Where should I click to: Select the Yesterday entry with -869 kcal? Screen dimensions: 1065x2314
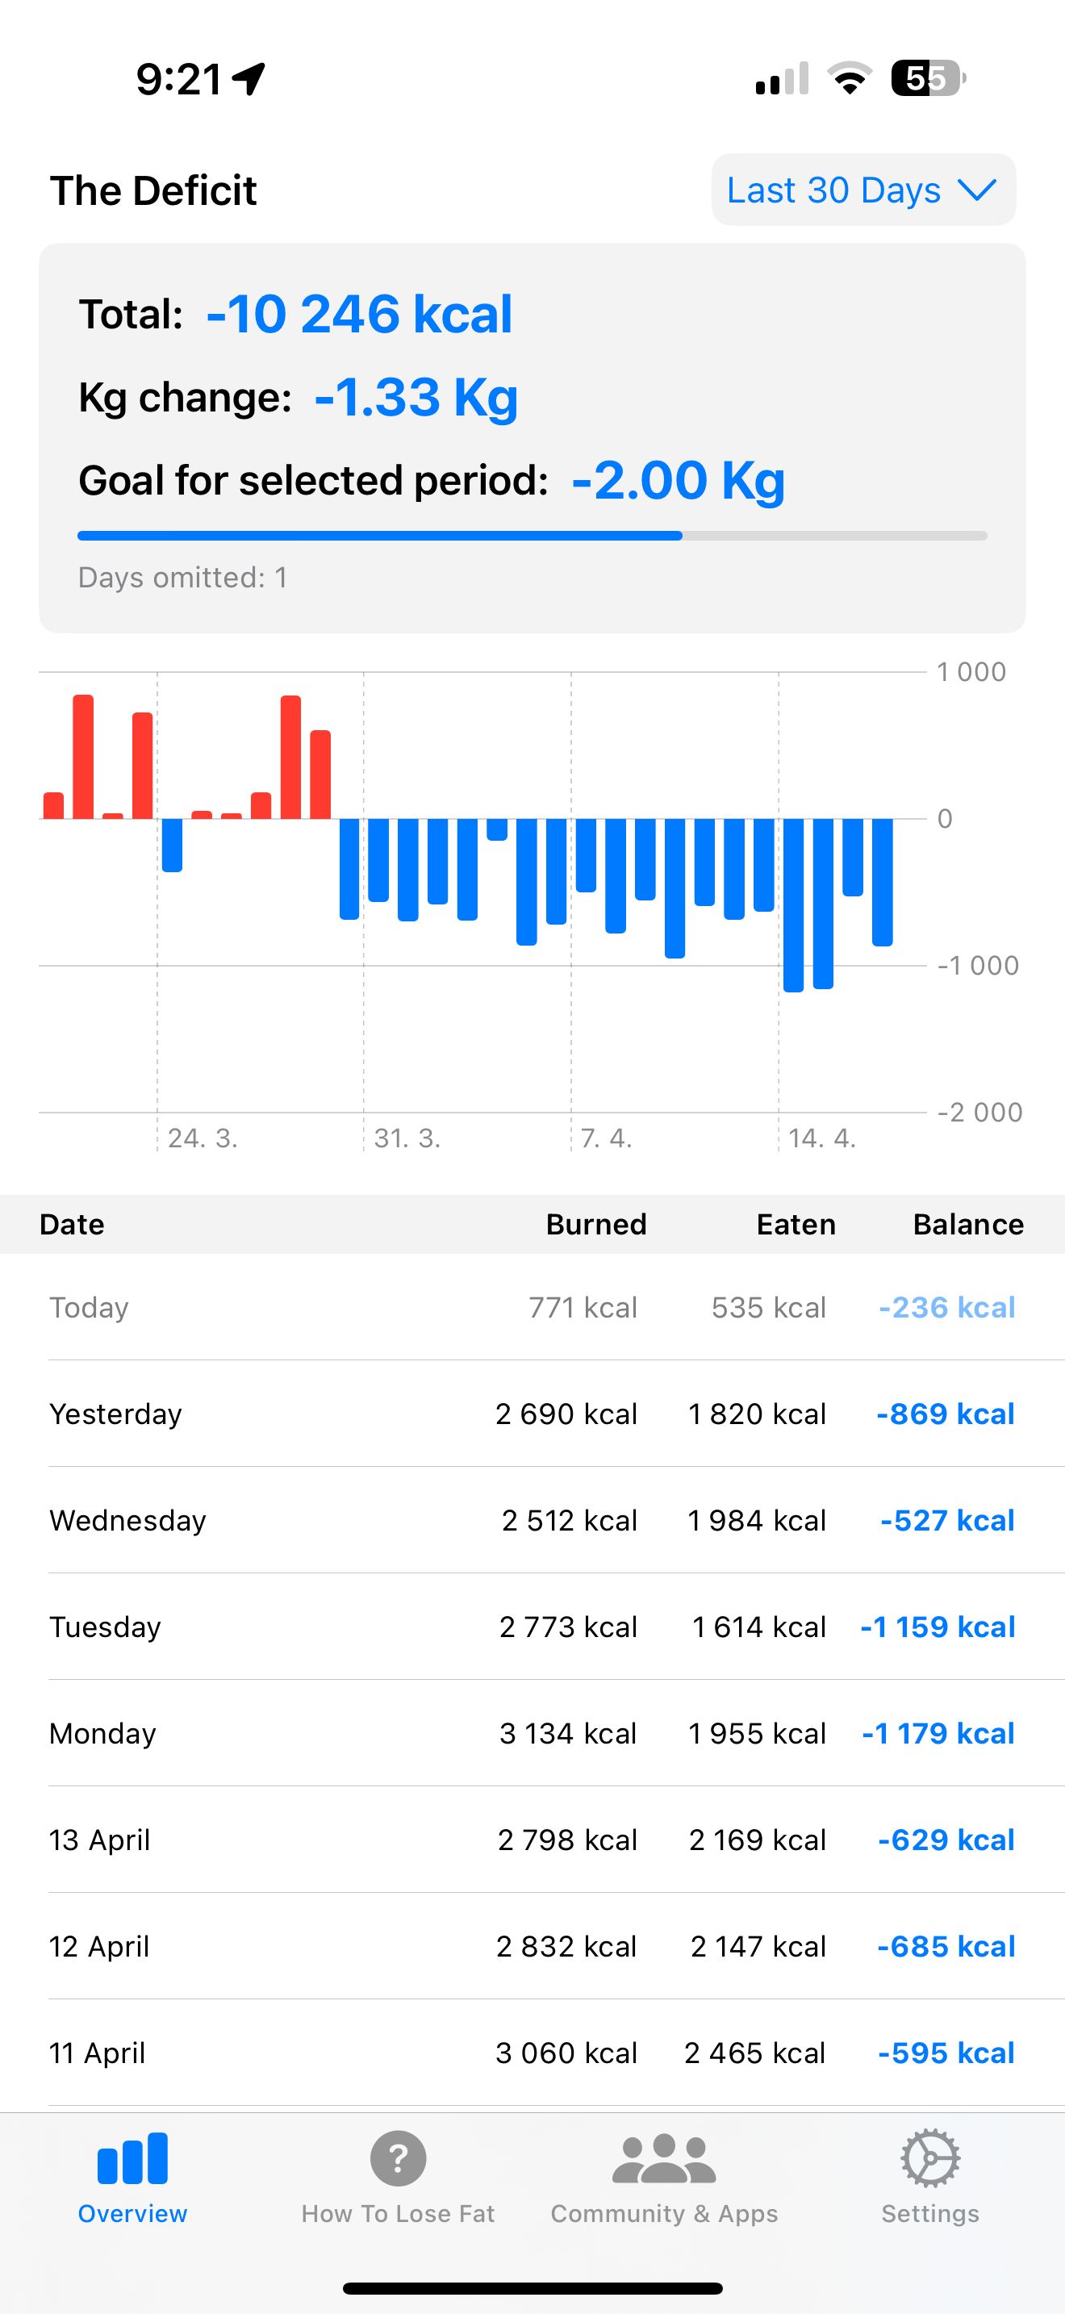532,1414
